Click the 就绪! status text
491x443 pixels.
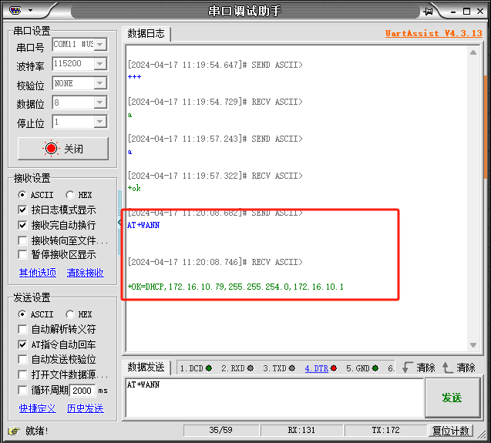(x=37, y=431)
